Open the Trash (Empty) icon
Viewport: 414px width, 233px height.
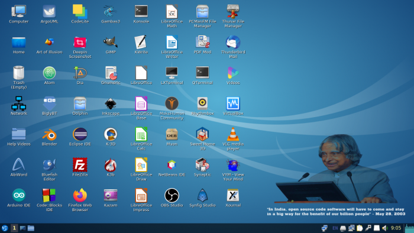[18, 73]
